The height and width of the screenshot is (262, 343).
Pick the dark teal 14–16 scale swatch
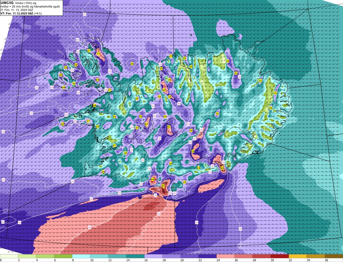click(x=135, y=256)
